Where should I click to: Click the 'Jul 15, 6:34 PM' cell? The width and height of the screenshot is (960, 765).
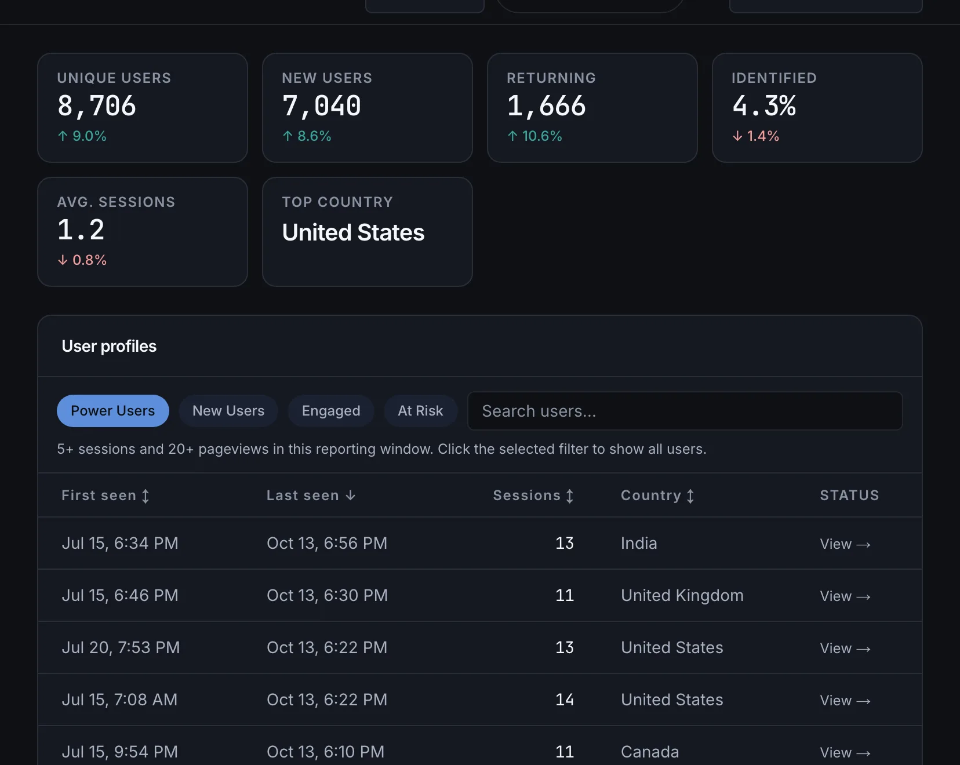pyautogui.click(x=120, y=543)
